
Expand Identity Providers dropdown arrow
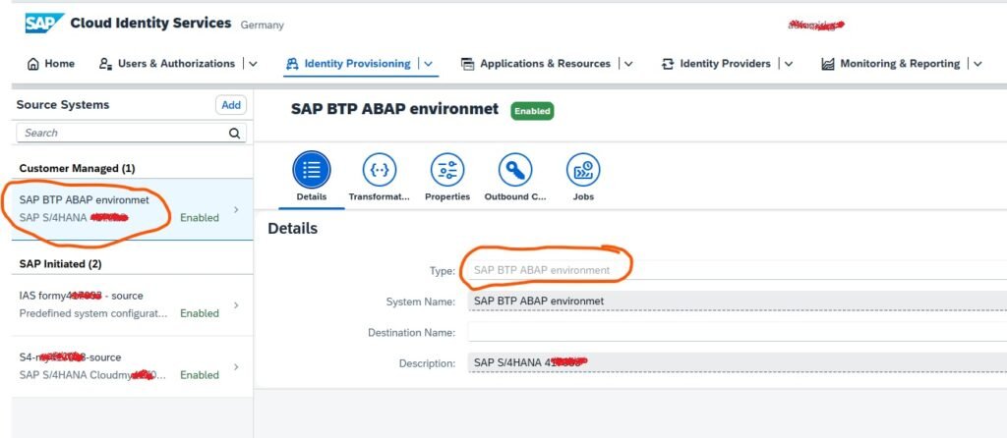789,64
